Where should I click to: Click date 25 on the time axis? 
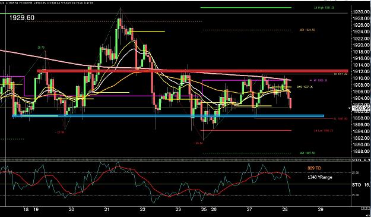click(x=204, y=209)
